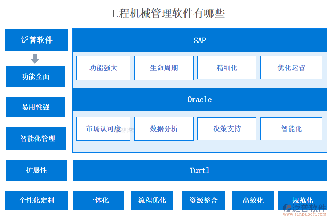Viewport: 330px width, 220px height.
Task: Click the 规范化 box
Action: pyautogui.click(x=302, y=201)
